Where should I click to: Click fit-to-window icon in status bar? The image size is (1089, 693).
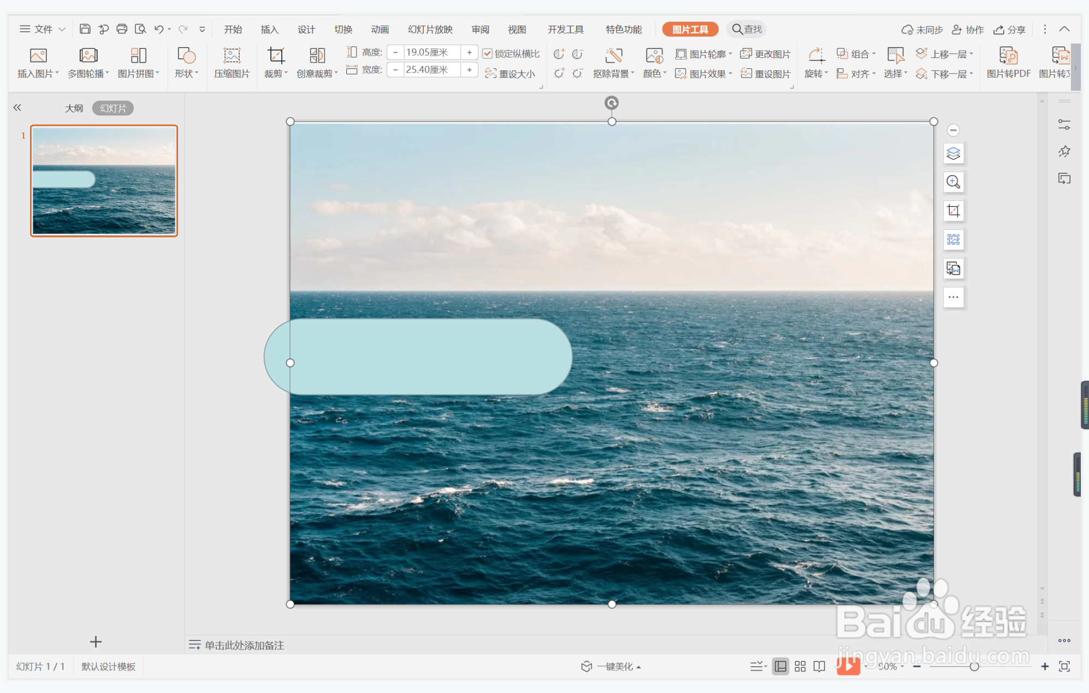click(x=1064, y=666)
